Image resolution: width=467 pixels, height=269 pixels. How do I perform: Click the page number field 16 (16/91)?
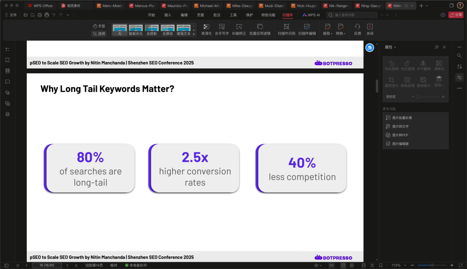(x=47, y=266)
